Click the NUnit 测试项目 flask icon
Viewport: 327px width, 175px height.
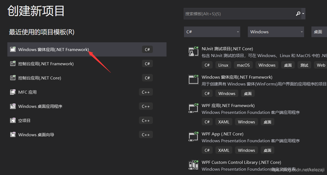click(x=193, y=52)
